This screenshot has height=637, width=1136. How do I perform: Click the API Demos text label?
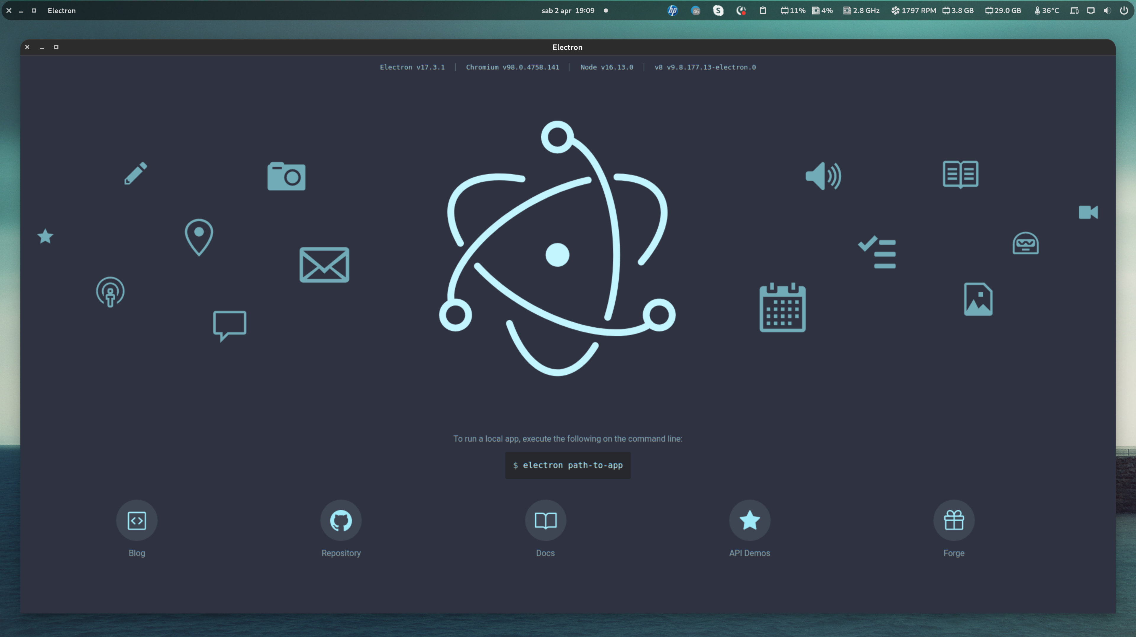(749, 553)
